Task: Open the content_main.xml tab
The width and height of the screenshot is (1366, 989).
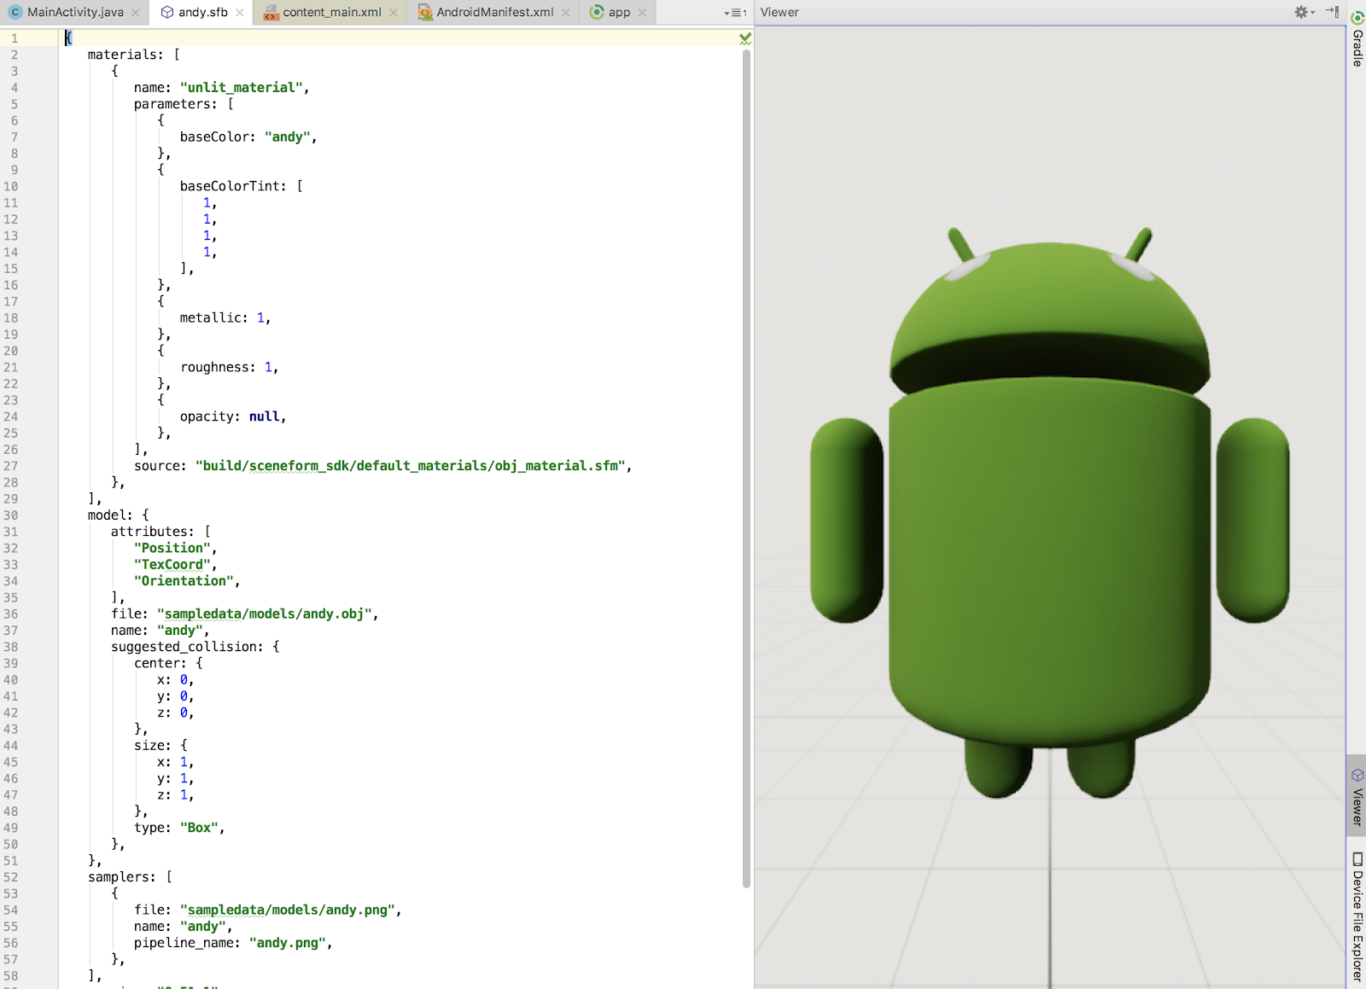Action: (331, 12)
